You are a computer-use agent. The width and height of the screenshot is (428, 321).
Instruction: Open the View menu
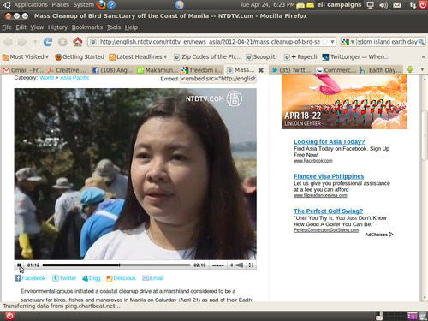point(37,27)
